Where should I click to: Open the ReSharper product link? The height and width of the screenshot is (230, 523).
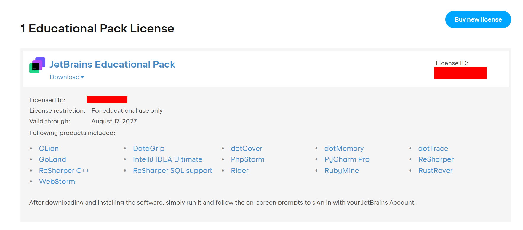coord(436,159)
